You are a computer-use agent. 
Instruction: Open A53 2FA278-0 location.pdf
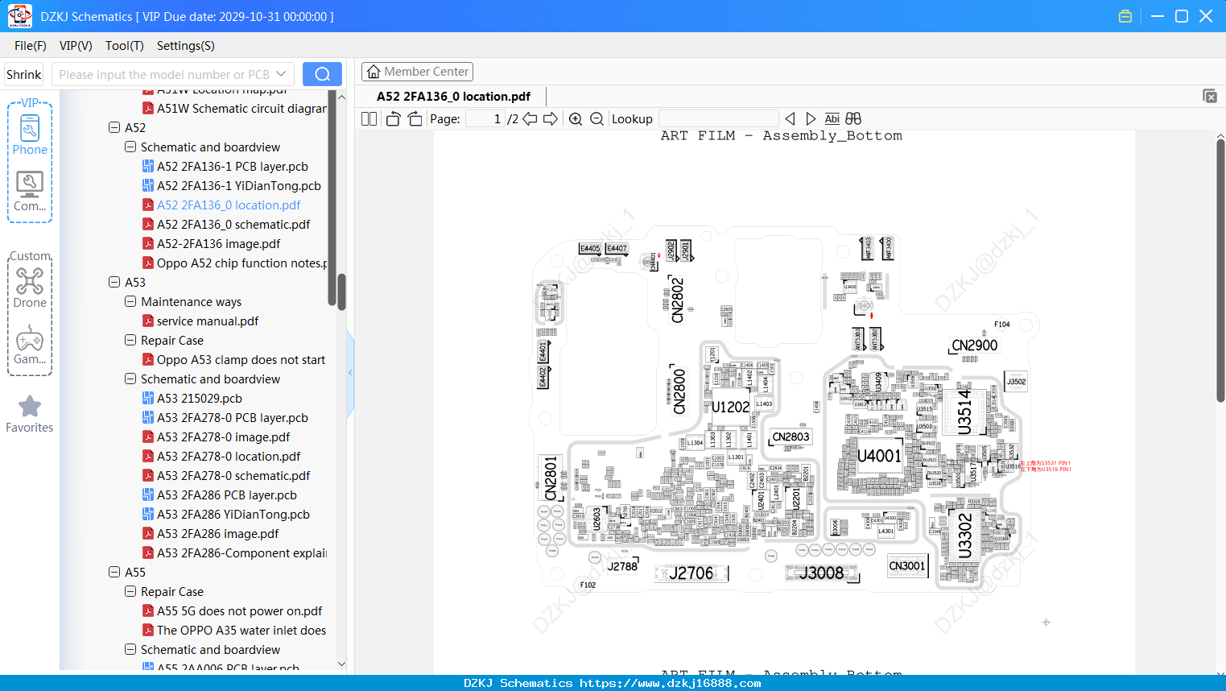[229, 457]
